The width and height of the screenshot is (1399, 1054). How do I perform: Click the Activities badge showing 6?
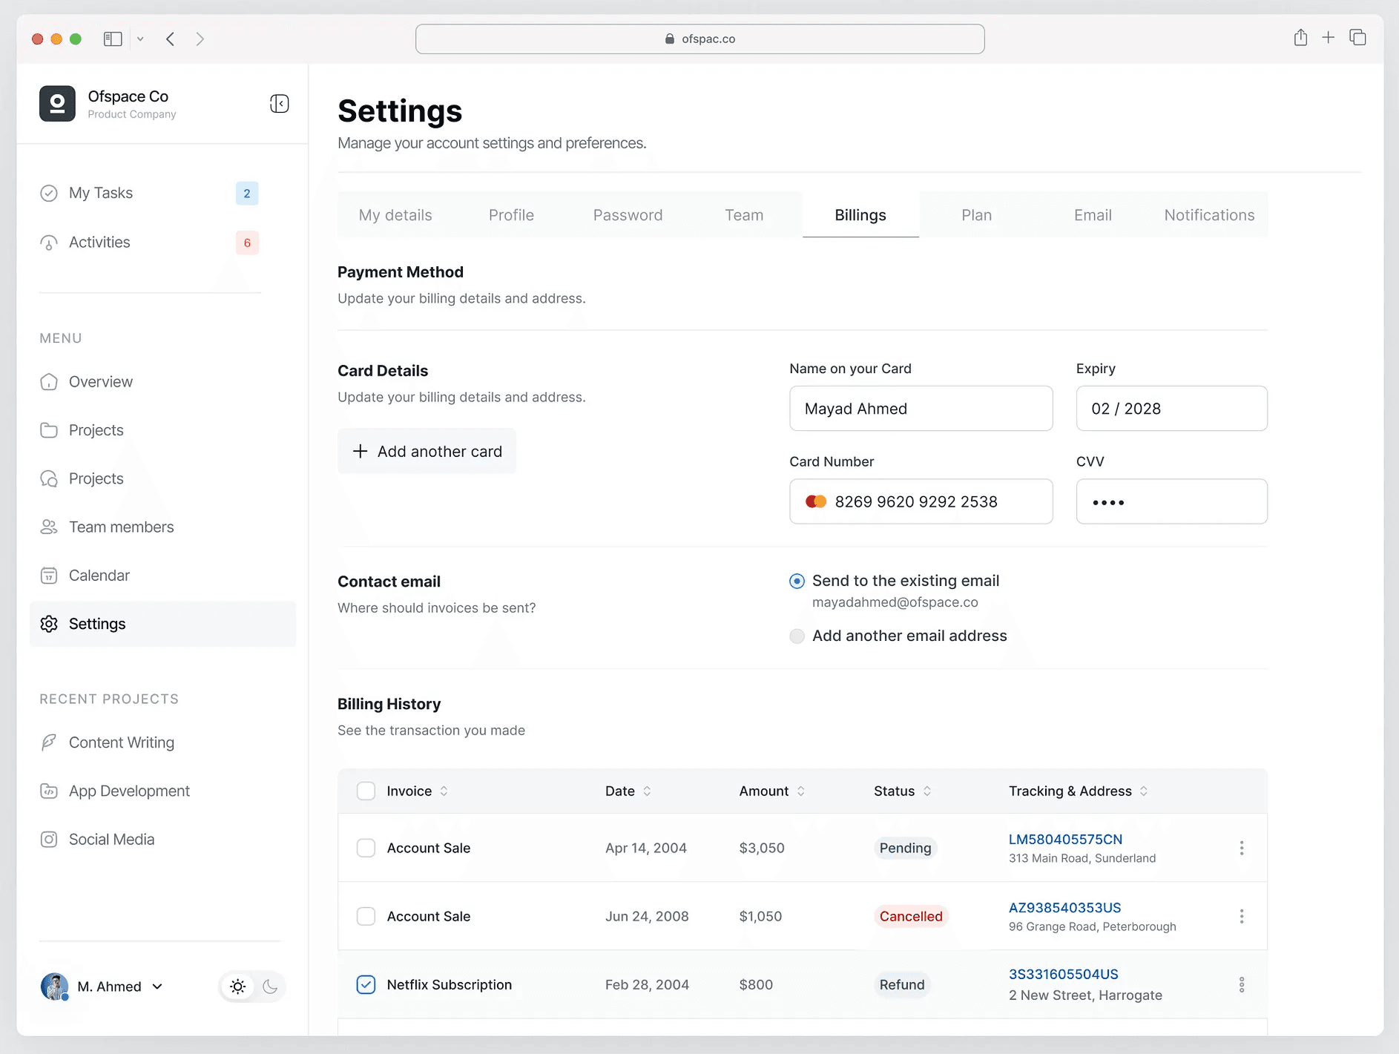[247, 243]
